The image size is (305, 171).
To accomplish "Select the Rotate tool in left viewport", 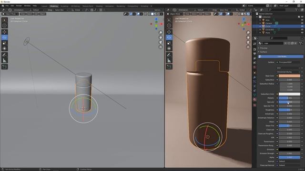I will pyautogui.click(x=4, y=38).
